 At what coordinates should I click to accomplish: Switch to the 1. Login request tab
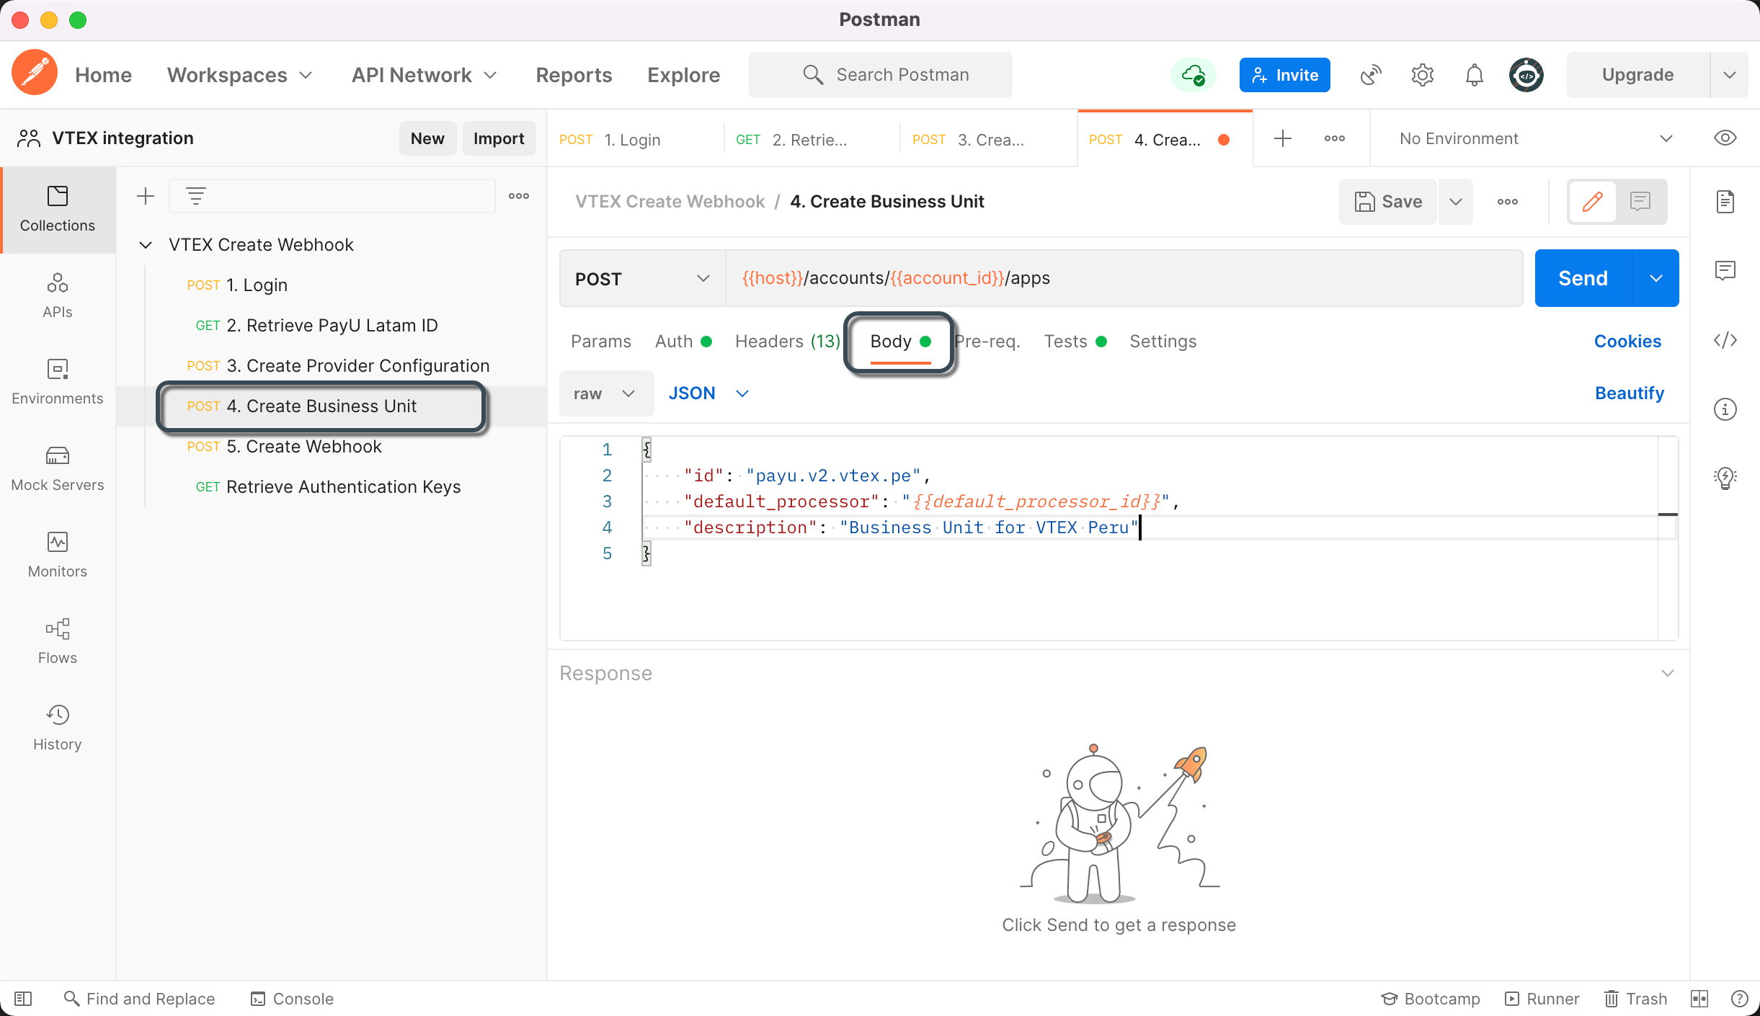click(634, 139)
